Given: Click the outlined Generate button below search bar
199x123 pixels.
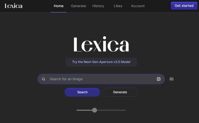Looking at the screenshot, I should pos(120,92).
